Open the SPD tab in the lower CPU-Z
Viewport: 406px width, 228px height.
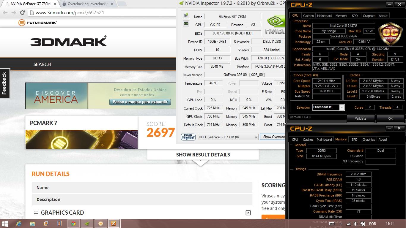pyautogui.click(x=355, y=140)
